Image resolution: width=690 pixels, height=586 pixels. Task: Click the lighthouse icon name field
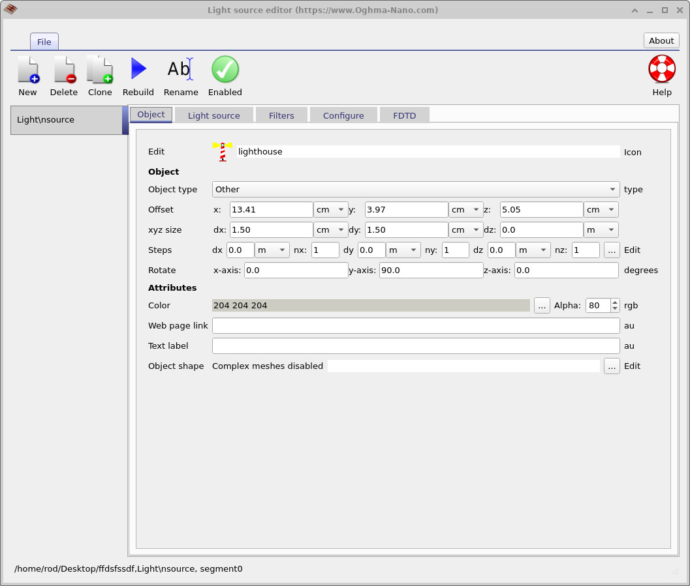pyautogui.click(x=428, y=151)
